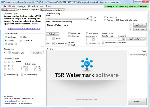
Task: Select the Use 3D Text option
Action: point(6,44)
